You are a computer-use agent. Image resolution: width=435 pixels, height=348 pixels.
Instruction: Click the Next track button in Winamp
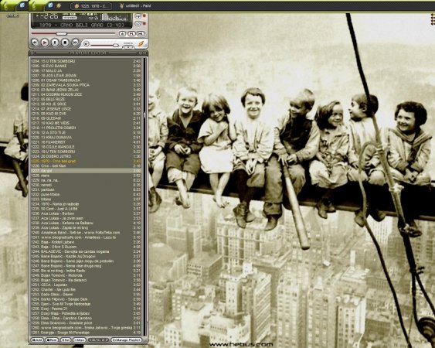click(75, 43)
